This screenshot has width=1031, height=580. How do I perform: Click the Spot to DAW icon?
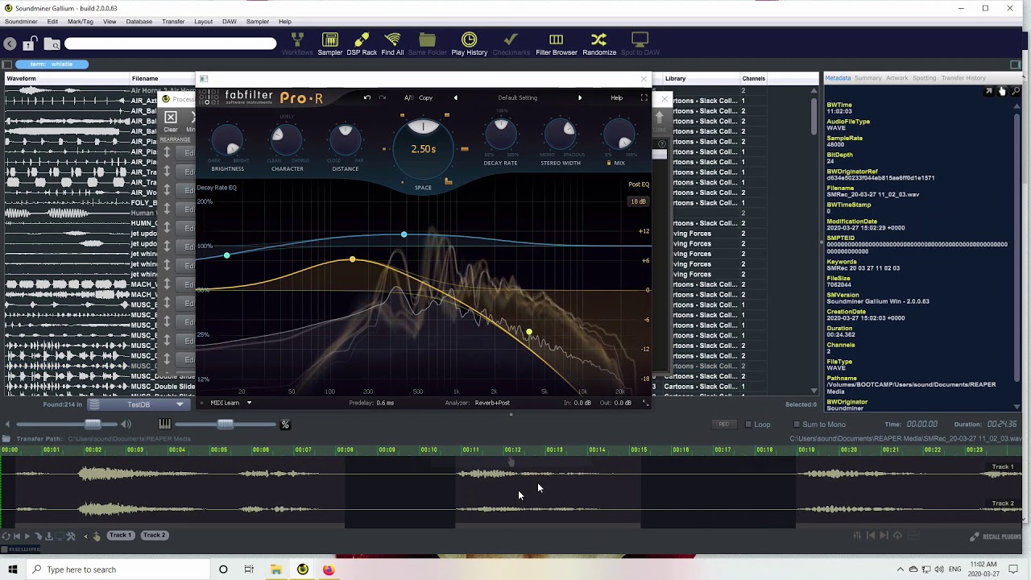[640, 44]
